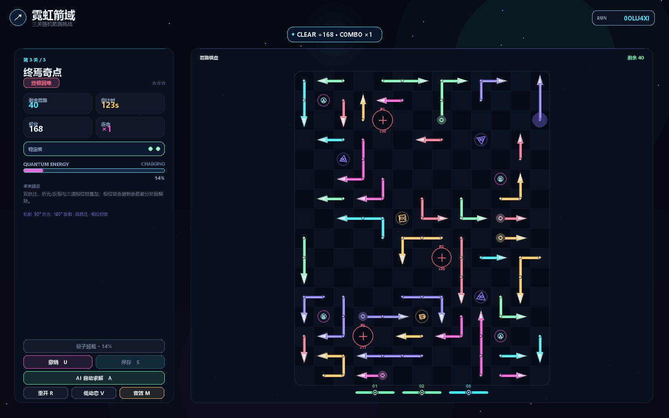Click the 第 3 关 / 3 level indicator
This screenshot has width=669, height=418.
[x=35, y=60]
